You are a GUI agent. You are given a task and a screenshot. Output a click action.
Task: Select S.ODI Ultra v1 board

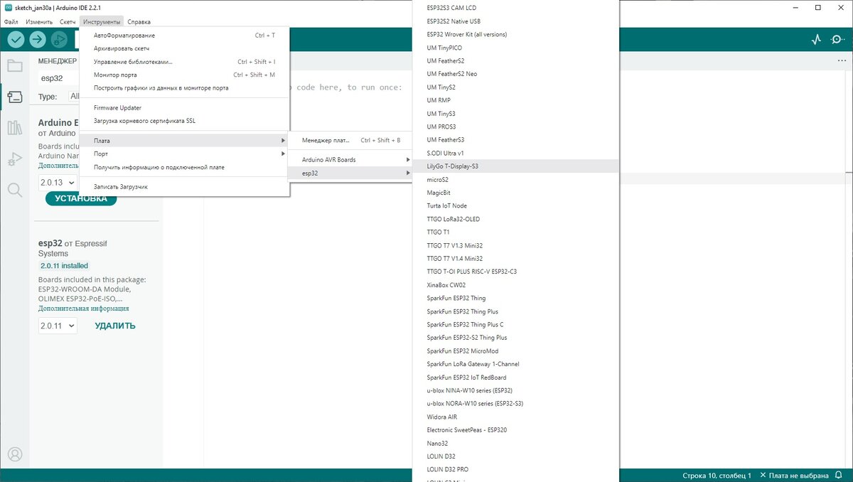tap(515, 153)
